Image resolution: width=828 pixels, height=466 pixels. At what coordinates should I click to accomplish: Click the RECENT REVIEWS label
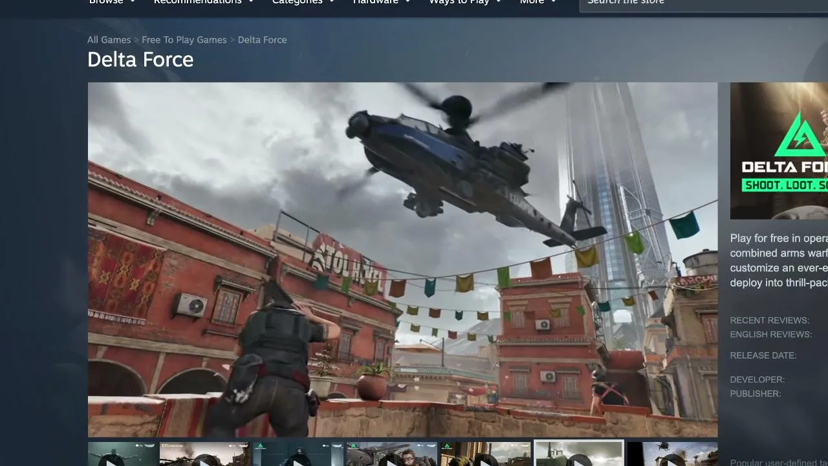coord(770,320)
